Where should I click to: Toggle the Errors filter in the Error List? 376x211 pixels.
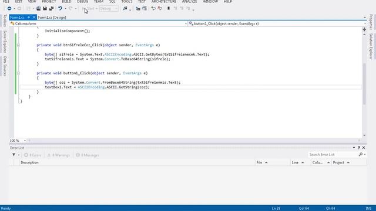tap(33, 155)
